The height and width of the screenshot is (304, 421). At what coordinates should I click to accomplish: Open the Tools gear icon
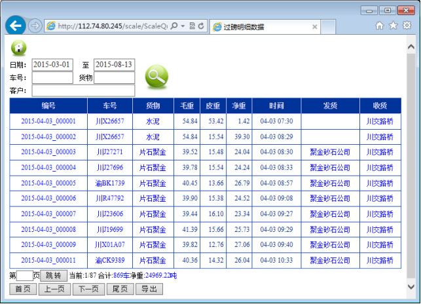[x=407, y=26]
